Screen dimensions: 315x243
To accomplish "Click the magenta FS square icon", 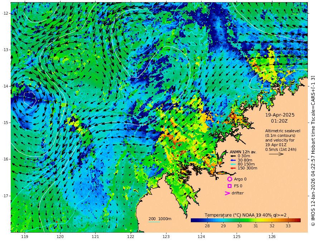I will pos(229,186).
